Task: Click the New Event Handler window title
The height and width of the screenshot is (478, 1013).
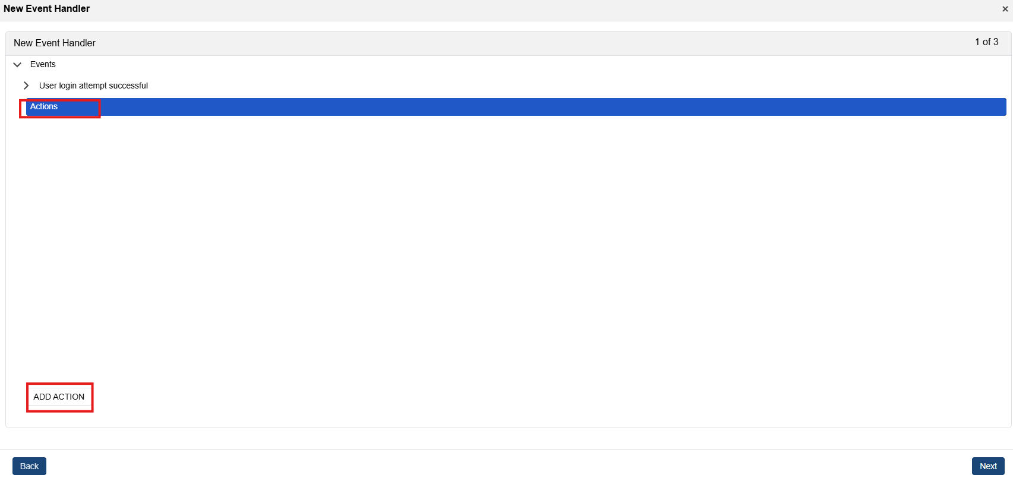Action: coord(47,9)
